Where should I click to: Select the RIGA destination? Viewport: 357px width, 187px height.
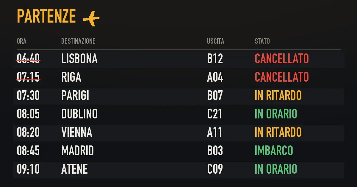pyautogui.click(x=71, y=77)
